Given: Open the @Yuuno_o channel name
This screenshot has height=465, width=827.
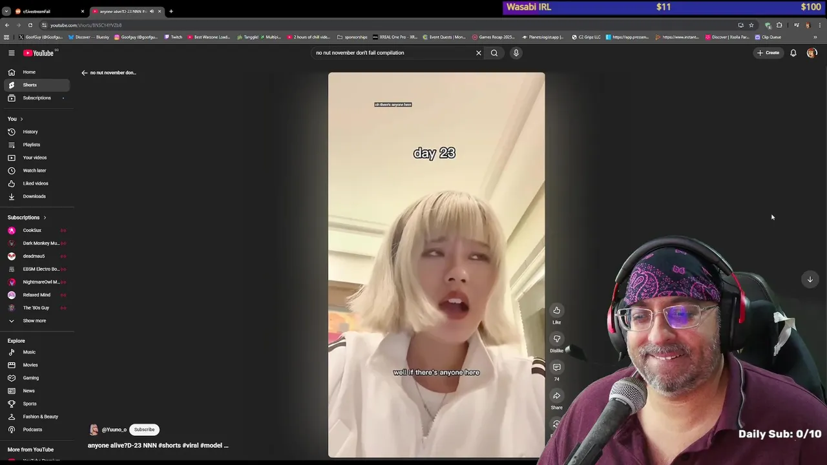Looking at the screenshot, I should point(114,430).
